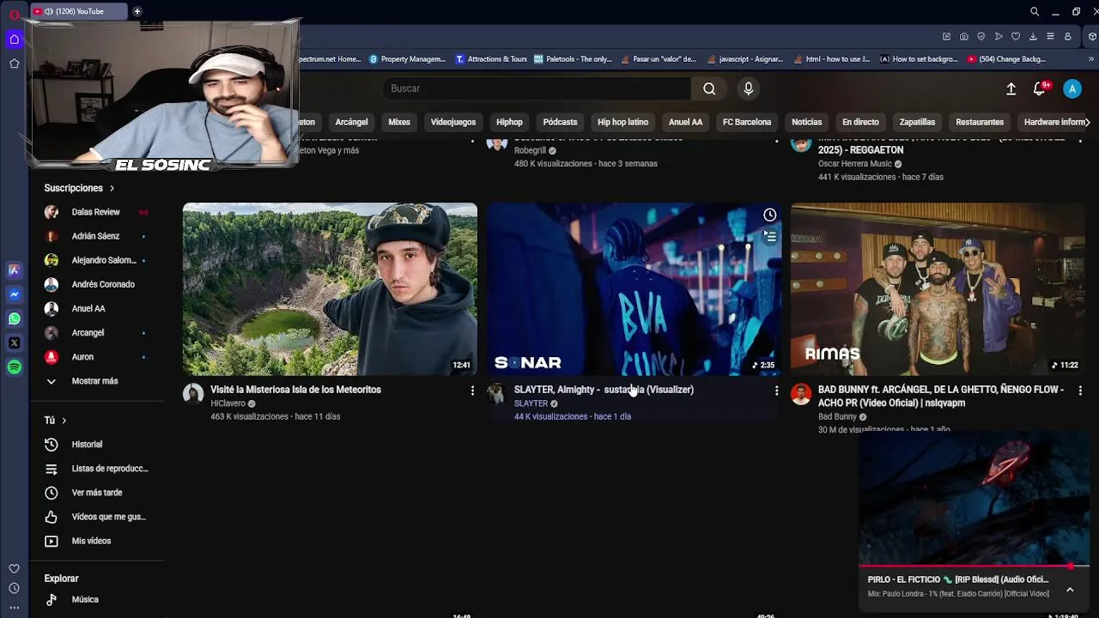Screen dimensions: 1099x618
Task: Start voice search with the microphone icon
Action: pos(749,88)
